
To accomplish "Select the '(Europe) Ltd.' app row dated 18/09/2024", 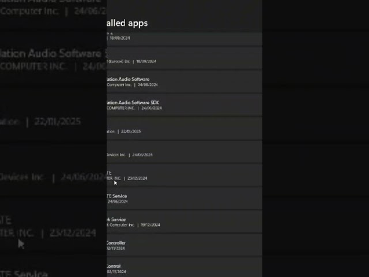I will pos(184,58).
